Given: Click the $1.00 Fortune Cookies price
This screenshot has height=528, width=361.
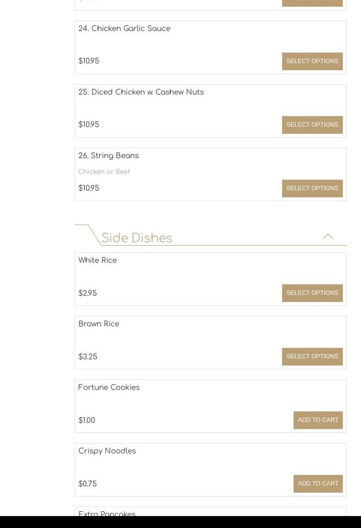Looking at the screenshot, I should coord(87,420).
